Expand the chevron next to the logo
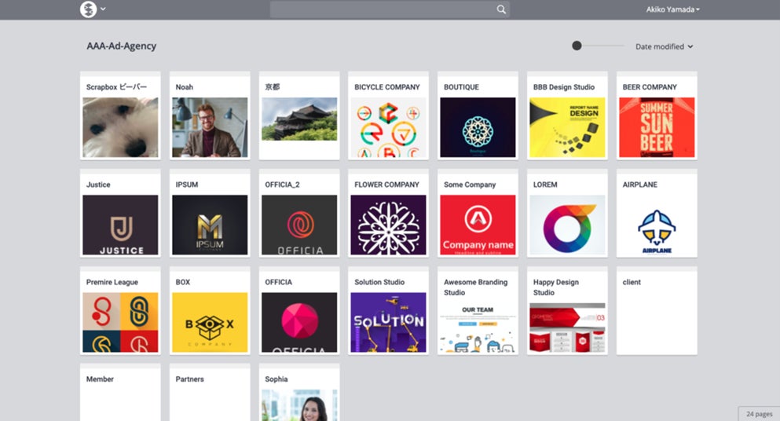The height and width of the screenshot is (421, 780). [x=103, y=9]
